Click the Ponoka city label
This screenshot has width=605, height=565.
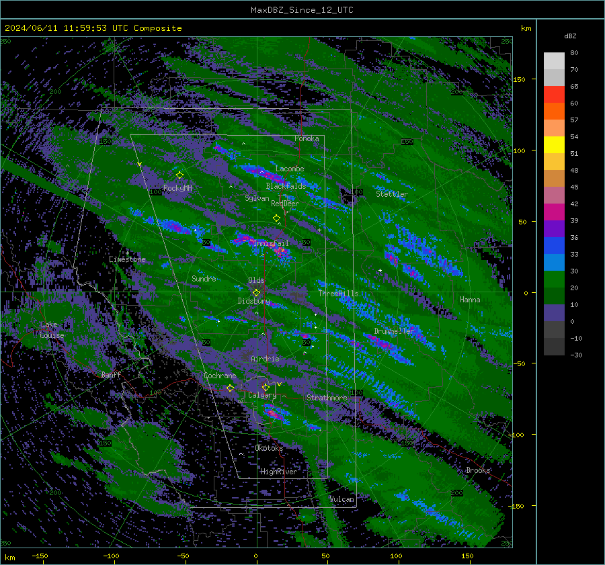[307, 138]
